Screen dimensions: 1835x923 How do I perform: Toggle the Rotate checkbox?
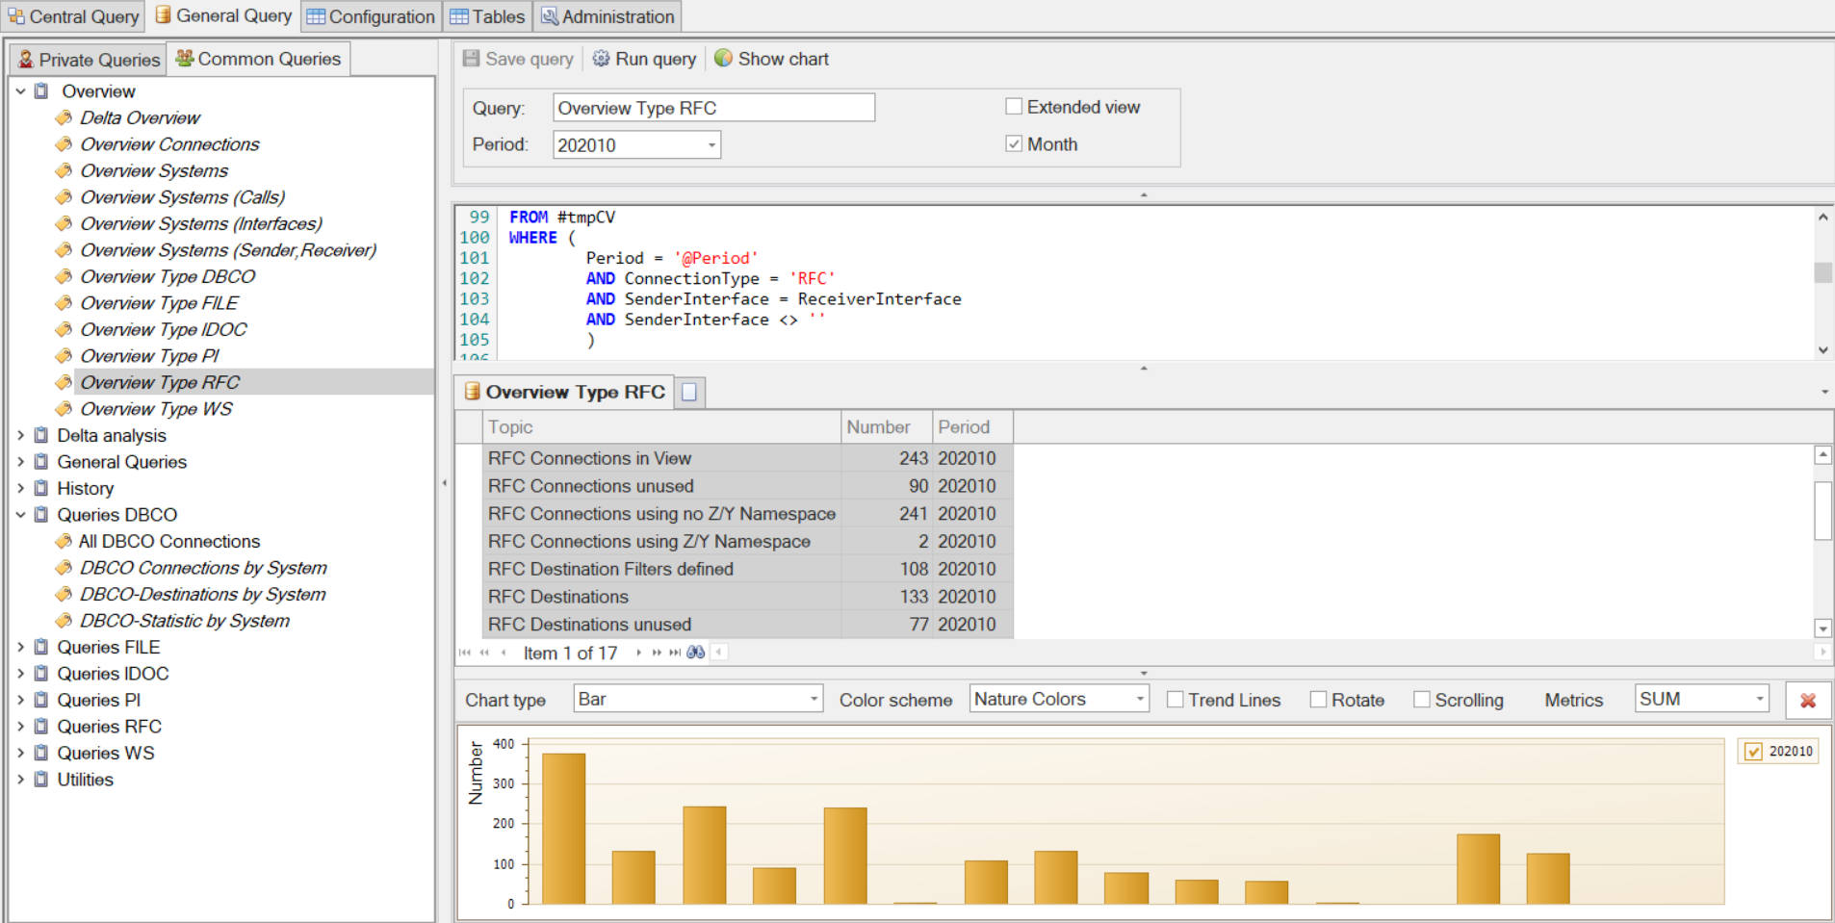(x=1319, y=700)
